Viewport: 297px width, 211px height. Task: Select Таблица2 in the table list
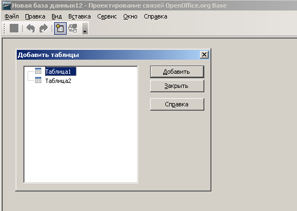coord(58,81)
